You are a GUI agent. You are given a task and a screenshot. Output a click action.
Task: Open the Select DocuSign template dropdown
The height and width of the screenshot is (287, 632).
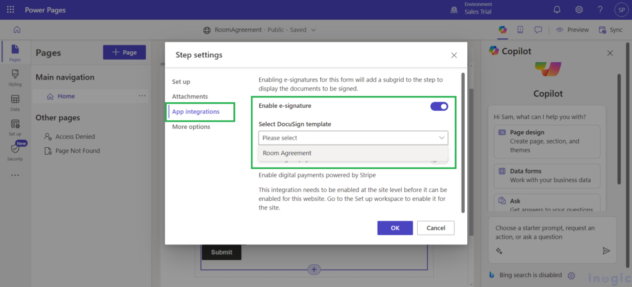click(353, 138)
